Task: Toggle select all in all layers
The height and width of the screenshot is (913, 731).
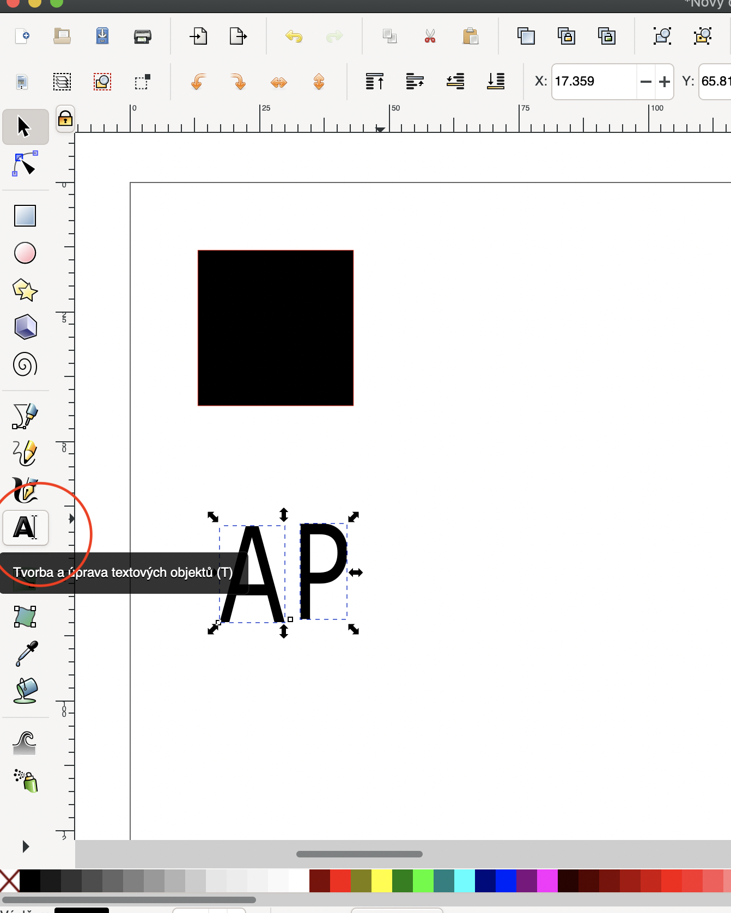Action: pyautogui.click(x=62, y=82)
